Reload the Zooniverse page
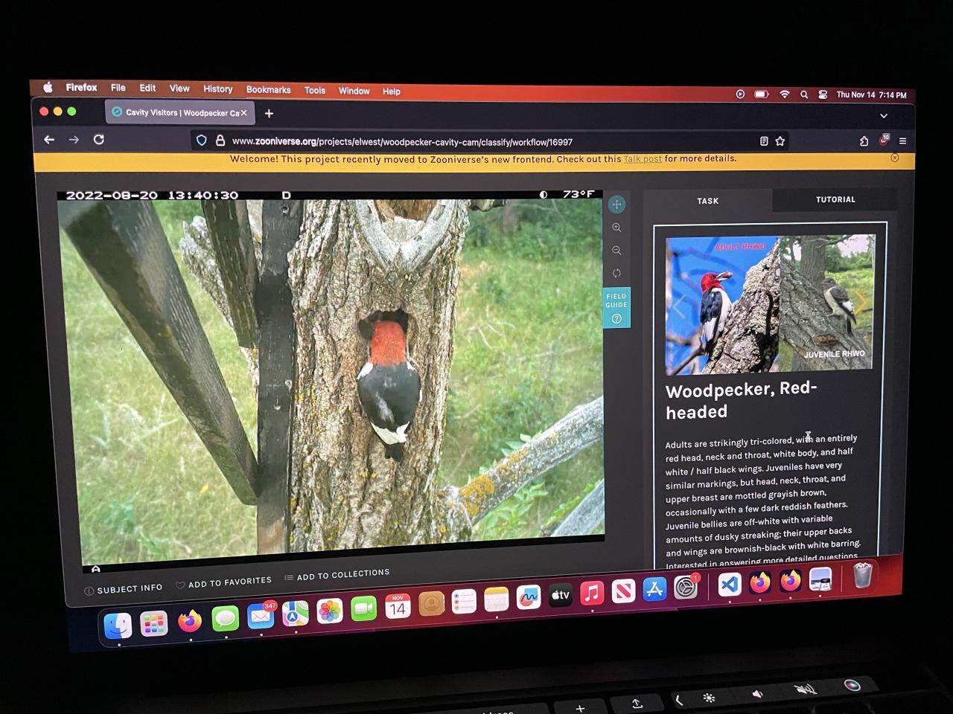Viewport: 953px width, 714px height. [98, 139]
